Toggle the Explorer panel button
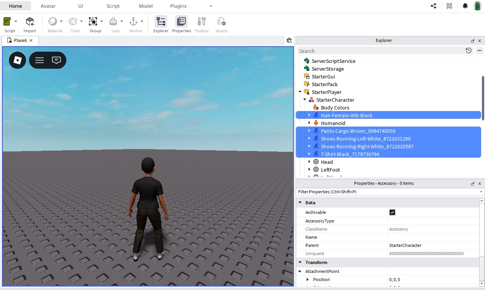485x290 pixels. tap(161, 22)
